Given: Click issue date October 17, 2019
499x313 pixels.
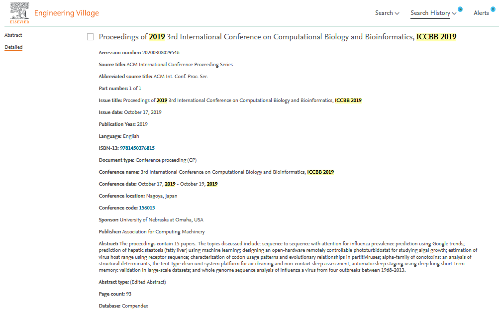Looking at the screenshot, I should pyautogui.click(x=143, y=112).
